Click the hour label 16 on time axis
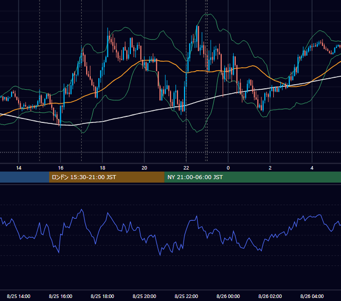 pos(61,168)
